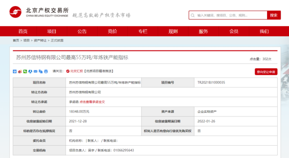Click the blue plus share icon
The width and height of the screenshot is (289, 158).
[x=14, y=71]
